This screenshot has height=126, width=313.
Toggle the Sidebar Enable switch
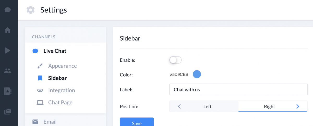pos(175,60)
